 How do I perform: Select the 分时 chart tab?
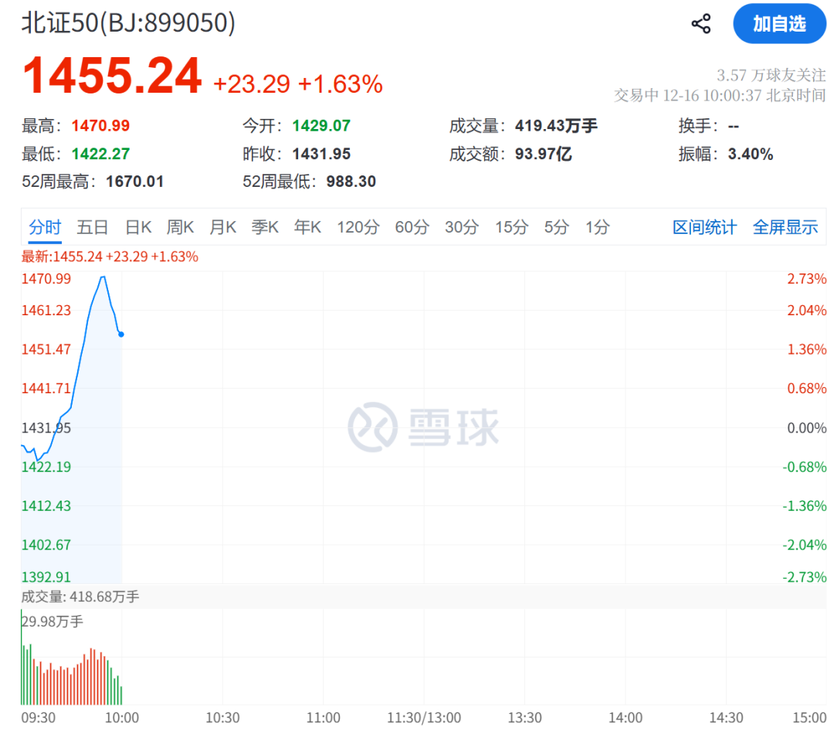coord(45,227)
